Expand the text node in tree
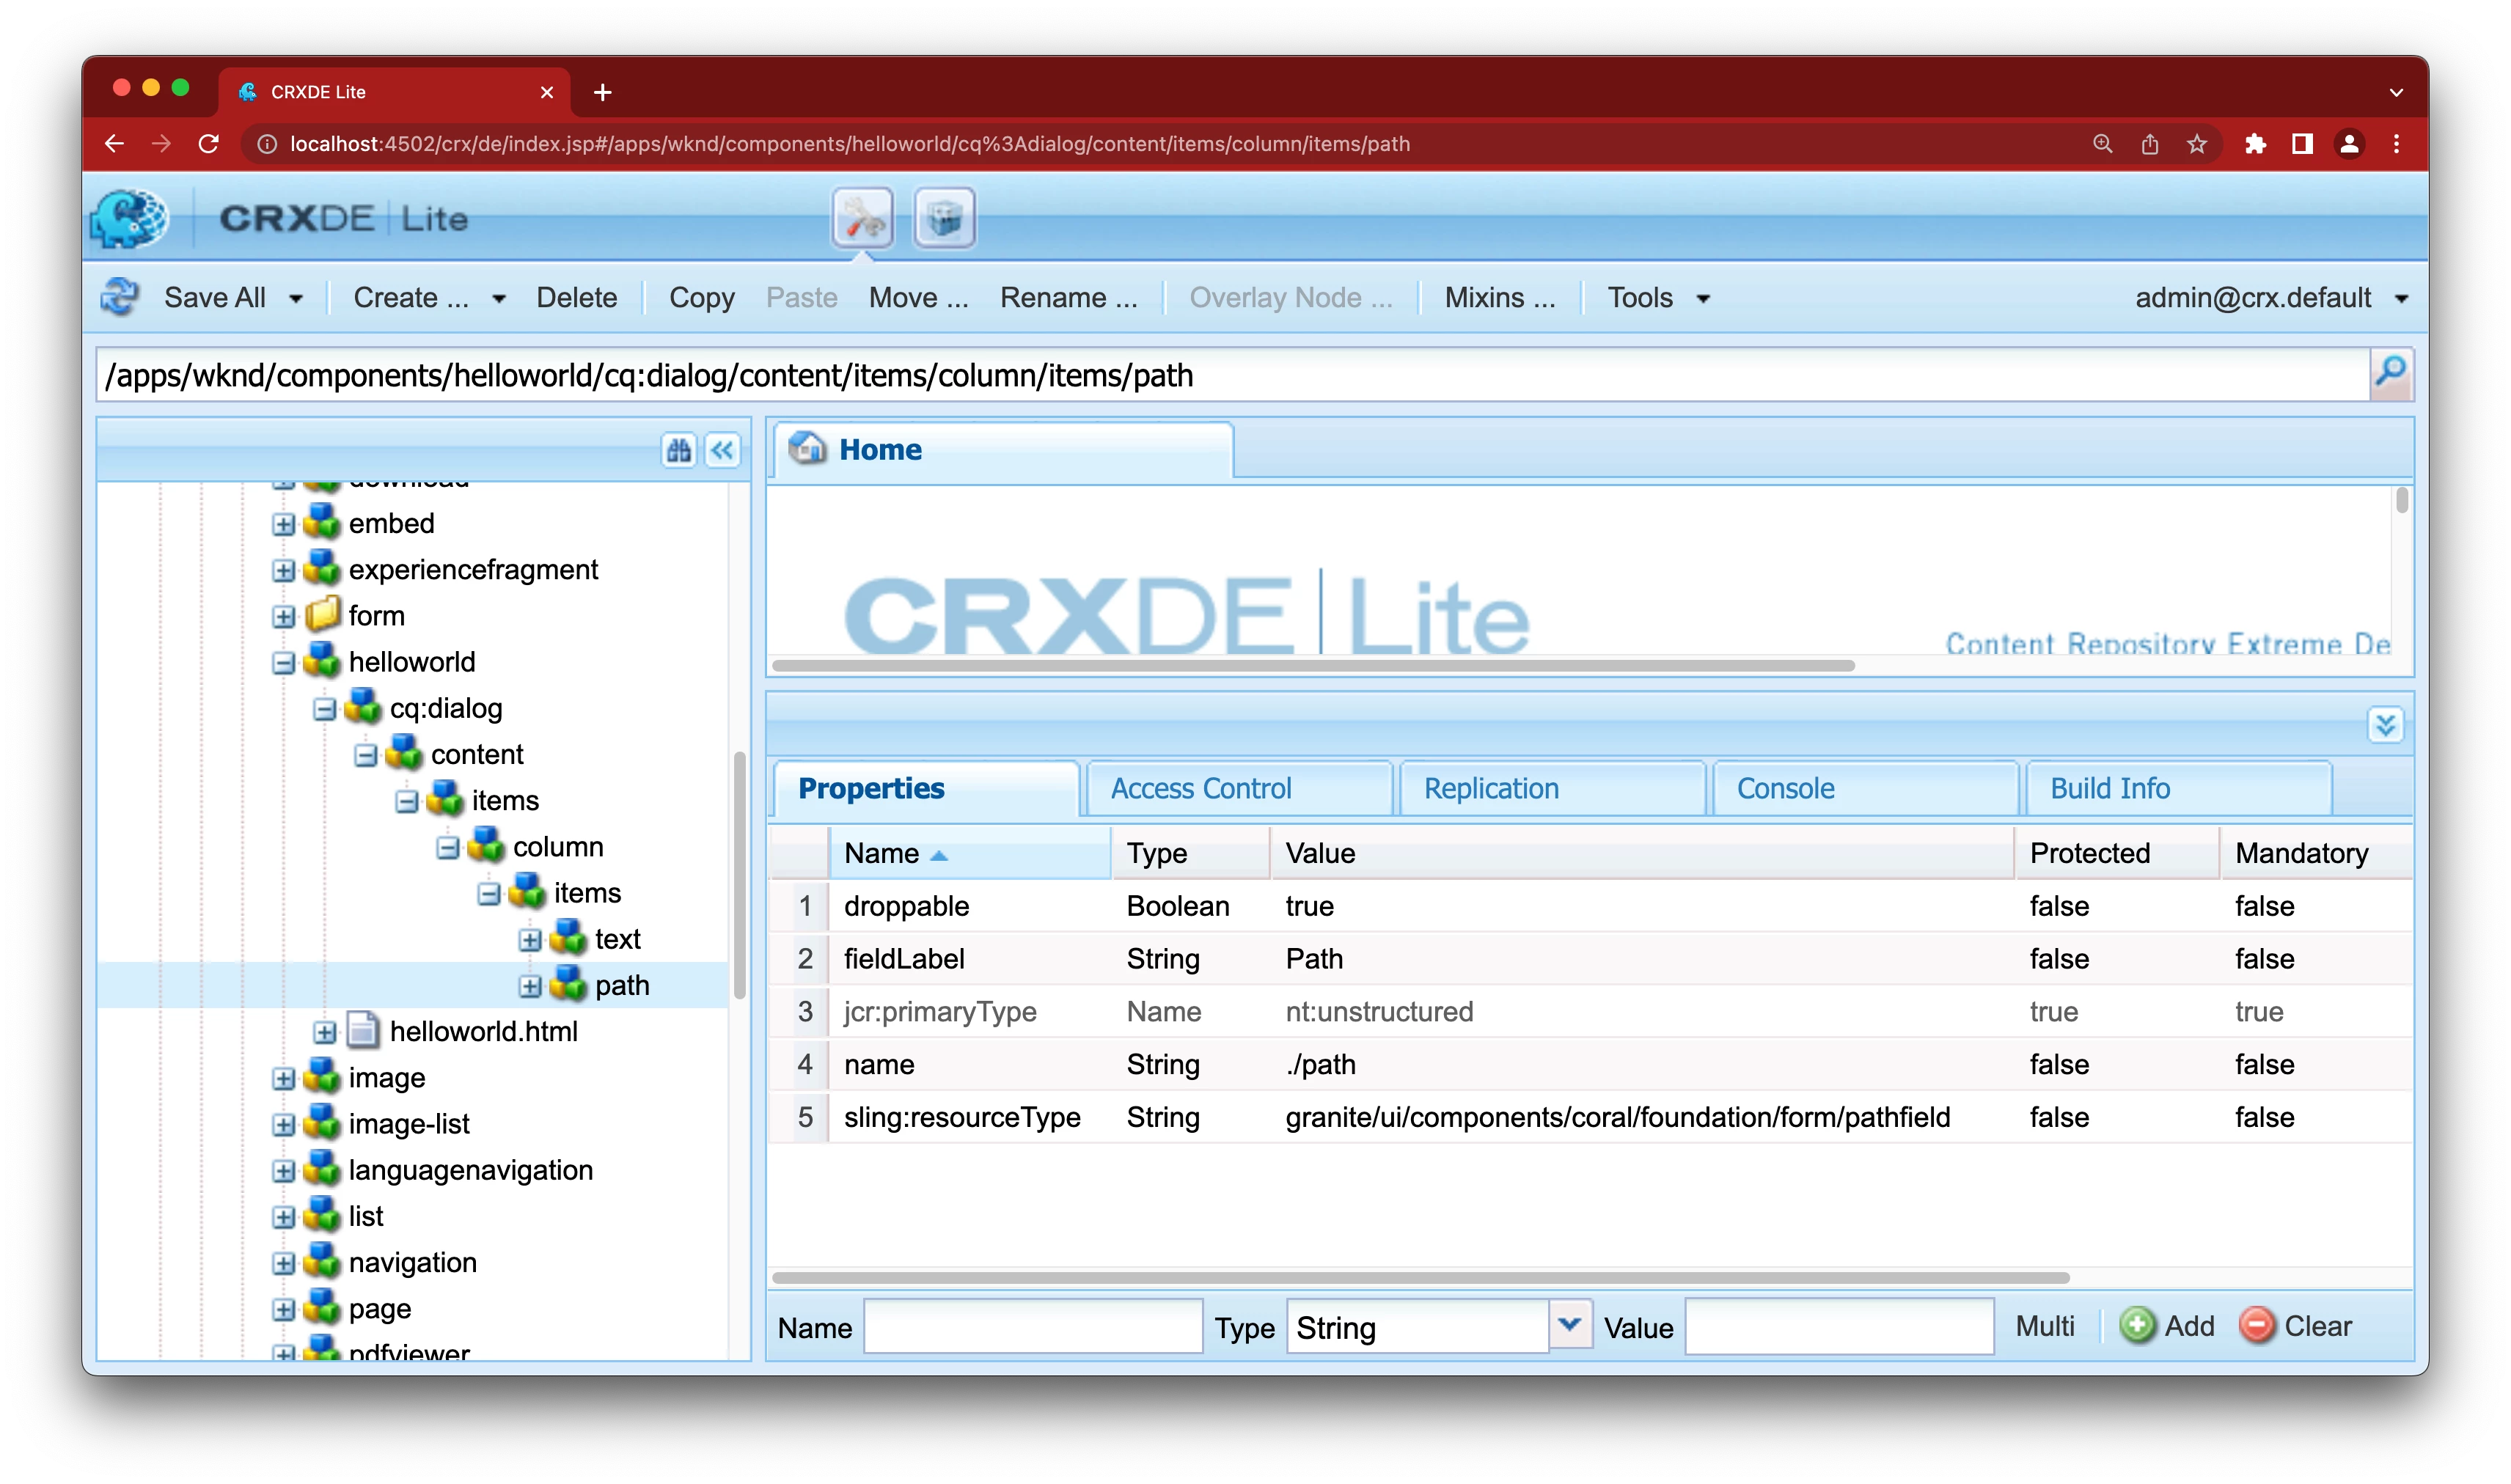Screen dimensions: 2511x1484 (530, 940)
